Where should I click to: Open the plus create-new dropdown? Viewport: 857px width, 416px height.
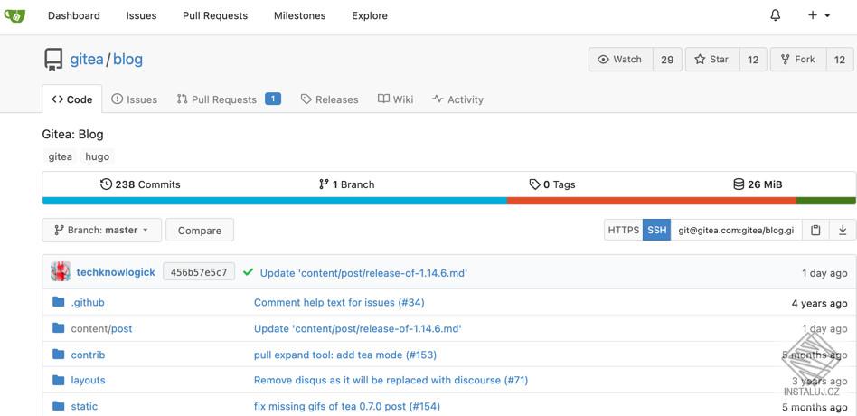(x=819, y=16)
